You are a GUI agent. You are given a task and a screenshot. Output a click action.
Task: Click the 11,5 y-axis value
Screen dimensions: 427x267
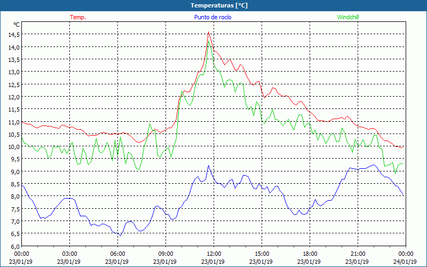click(14, 109)
